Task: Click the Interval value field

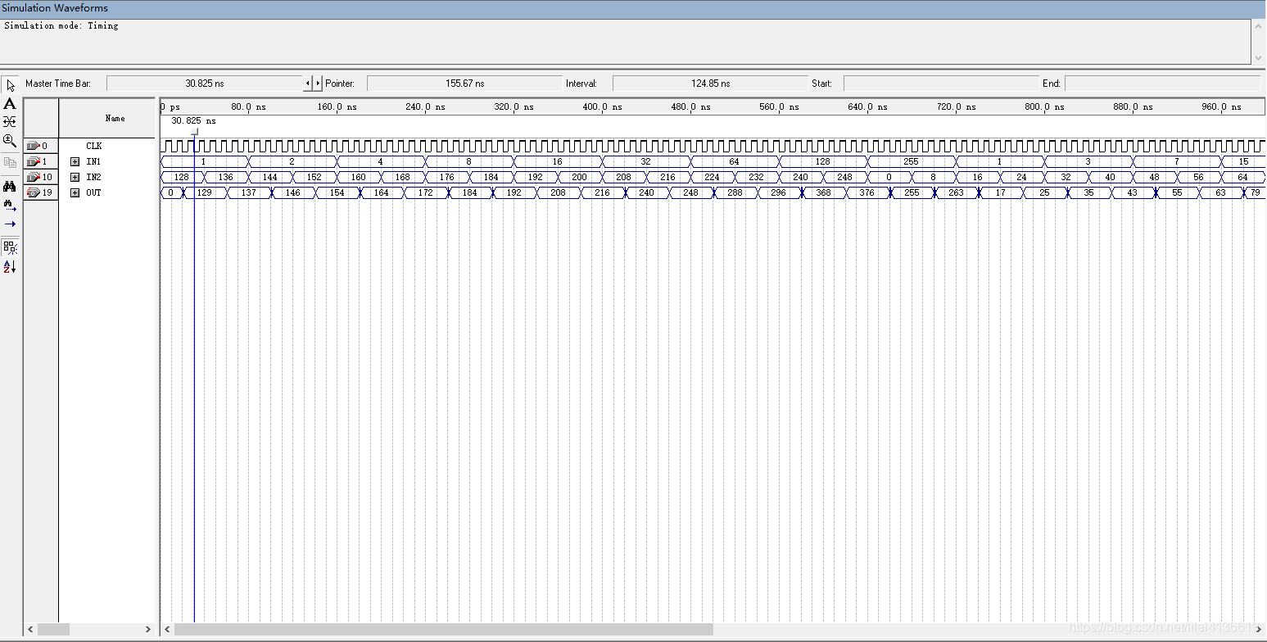Action: (710, 84)
